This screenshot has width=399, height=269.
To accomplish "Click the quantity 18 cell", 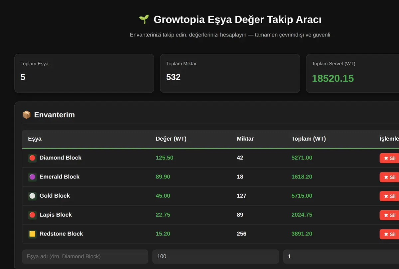I will point(240,177).
